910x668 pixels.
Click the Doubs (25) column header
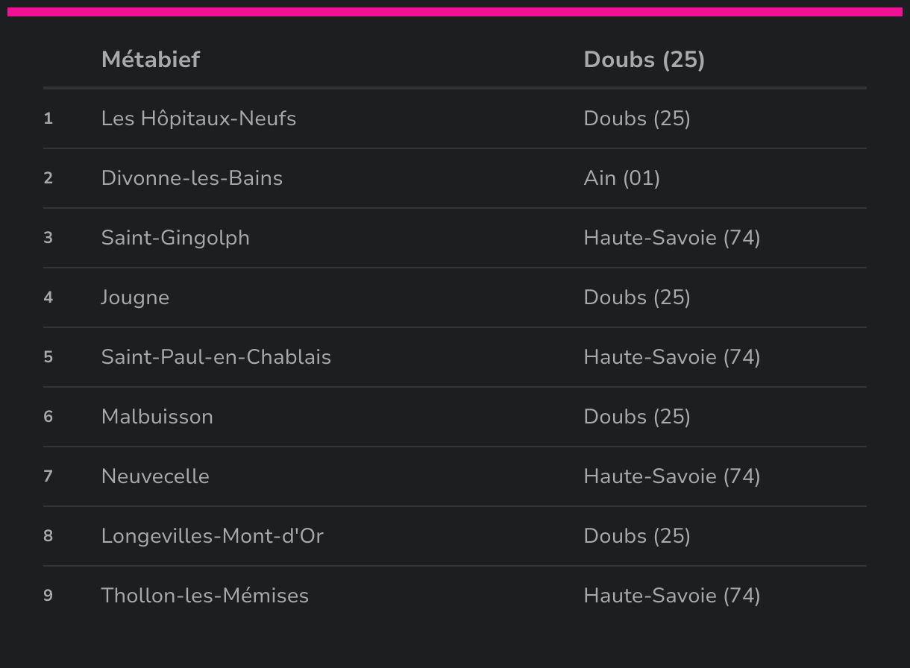tap(644, 60)
